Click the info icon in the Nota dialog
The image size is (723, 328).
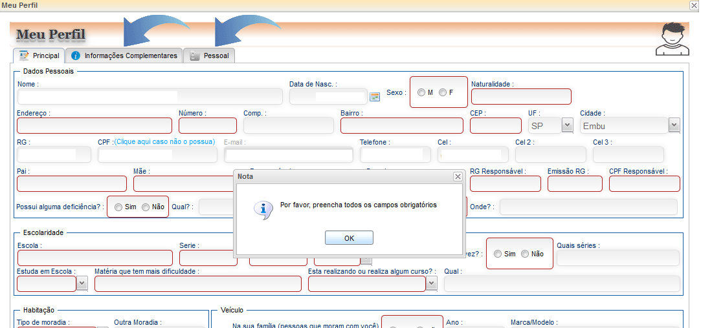tap(263, 210)
